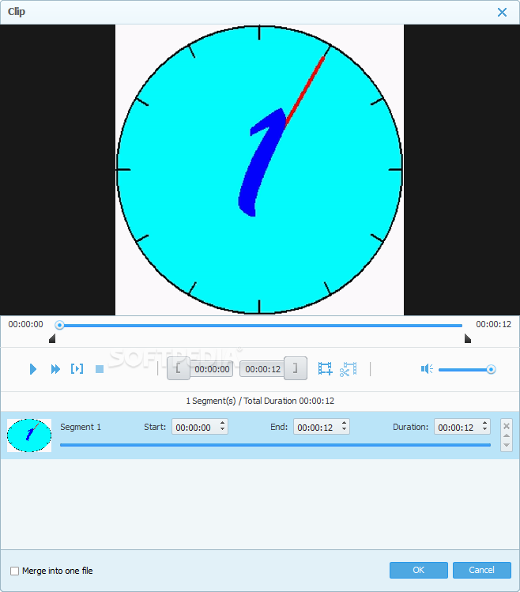Adjust the volume slider handle
The image size is (520, 592).
tap(491, 369)
